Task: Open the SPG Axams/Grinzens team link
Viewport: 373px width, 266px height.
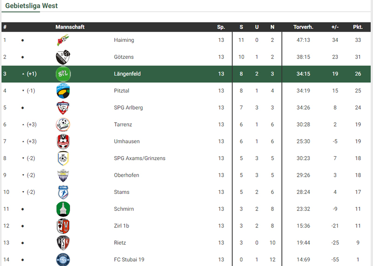Action: (x=139, y=158)
